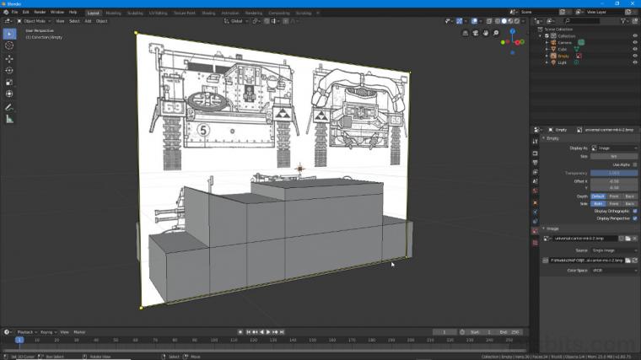This screenshot has height=360, width=641.
Task: Click the zoom magnifier icon in the viewport
Action: [x=497, y=33]
